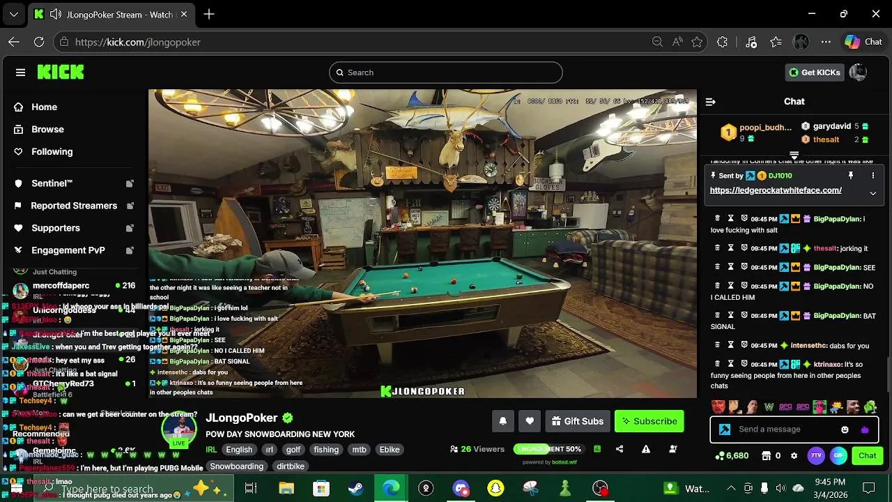Click the golf tag

pos(293,450)
